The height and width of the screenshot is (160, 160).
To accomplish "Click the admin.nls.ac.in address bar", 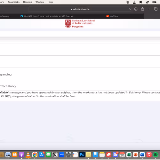I will [x=80, y=9].
